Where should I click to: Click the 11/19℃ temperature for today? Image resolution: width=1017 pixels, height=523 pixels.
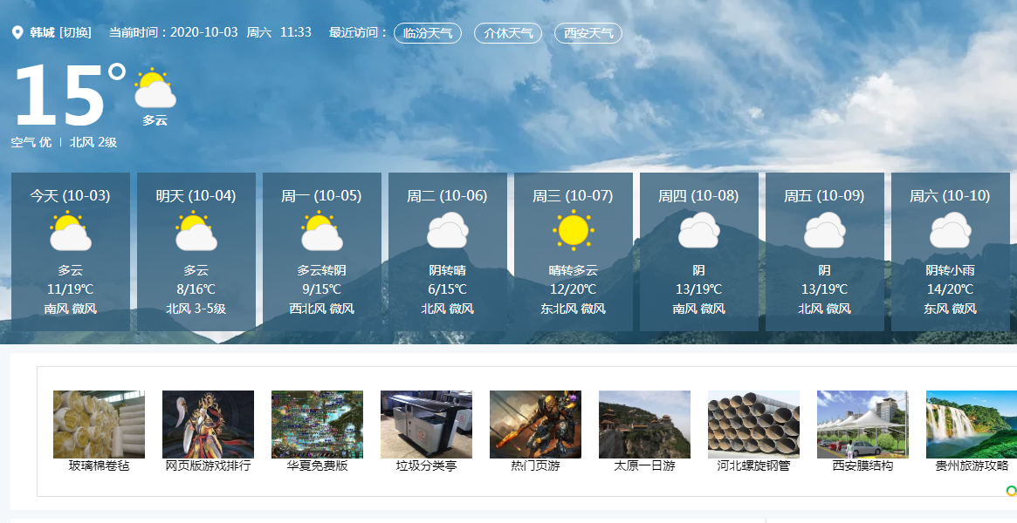click(70, 289)
